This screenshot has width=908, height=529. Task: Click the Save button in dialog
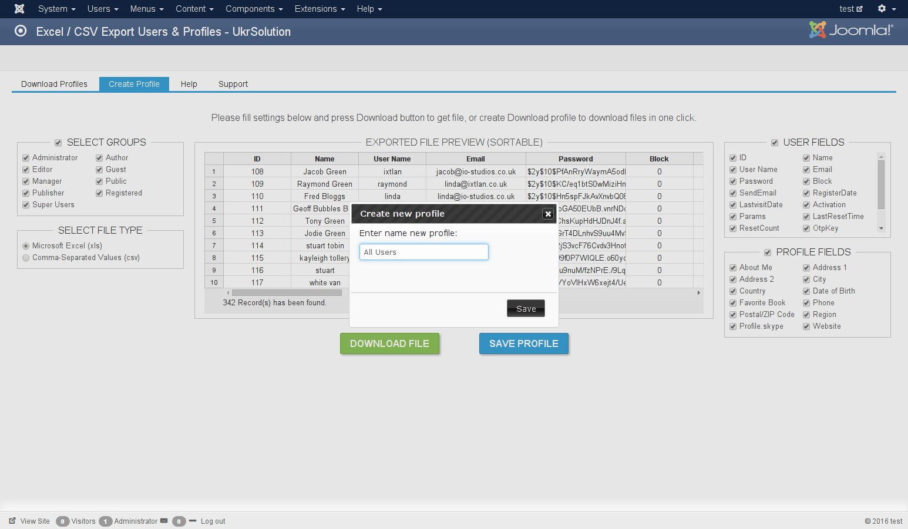coord(526,308)
